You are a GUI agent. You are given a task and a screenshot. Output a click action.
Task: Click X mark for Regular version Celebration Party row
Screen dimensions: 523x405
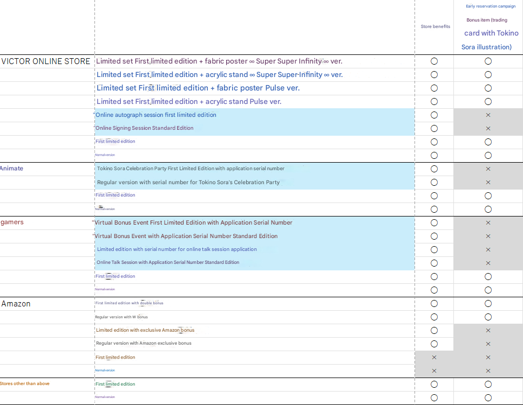point(488,183)
